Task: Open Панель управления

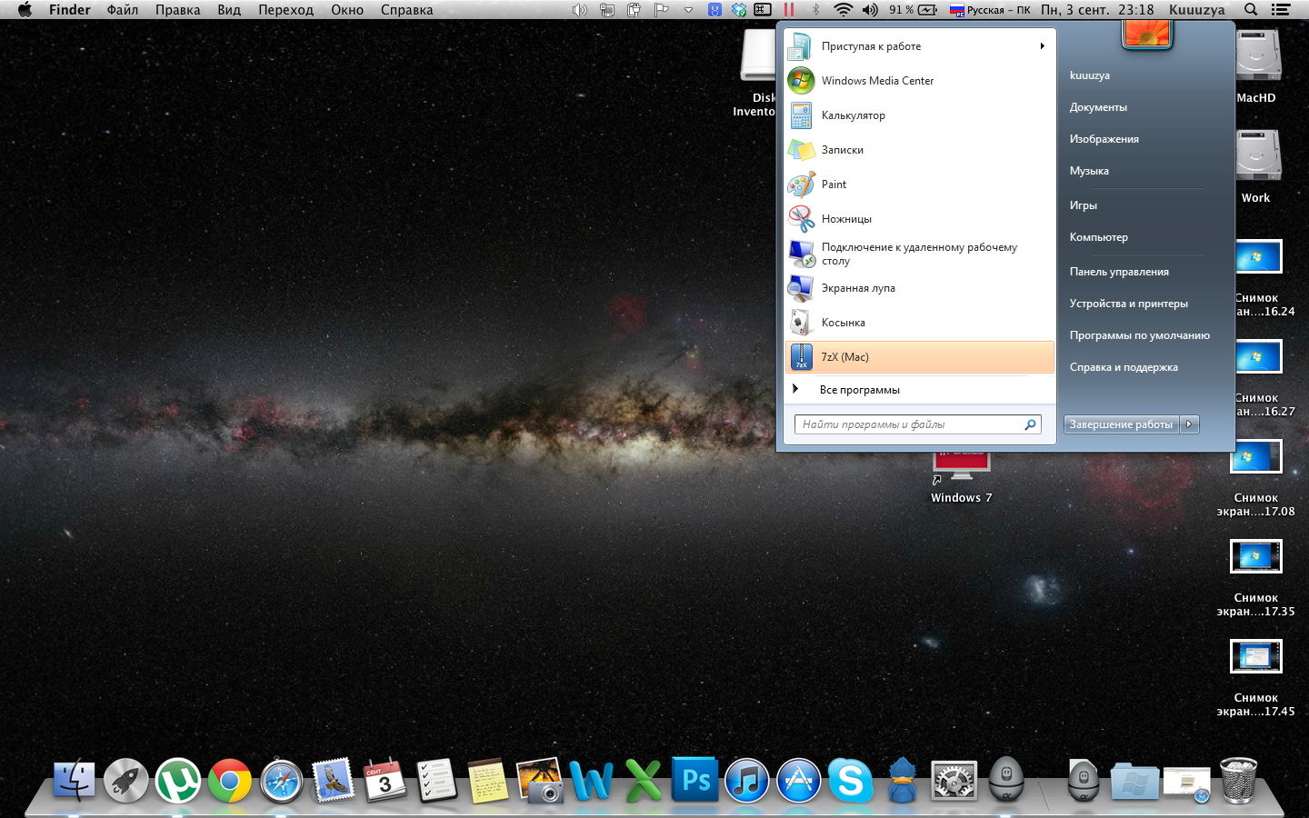Action: (x=1119, y=272)
